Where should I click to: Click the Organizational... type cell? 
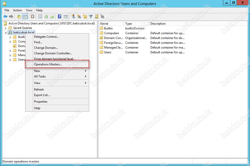pos(136,38)
